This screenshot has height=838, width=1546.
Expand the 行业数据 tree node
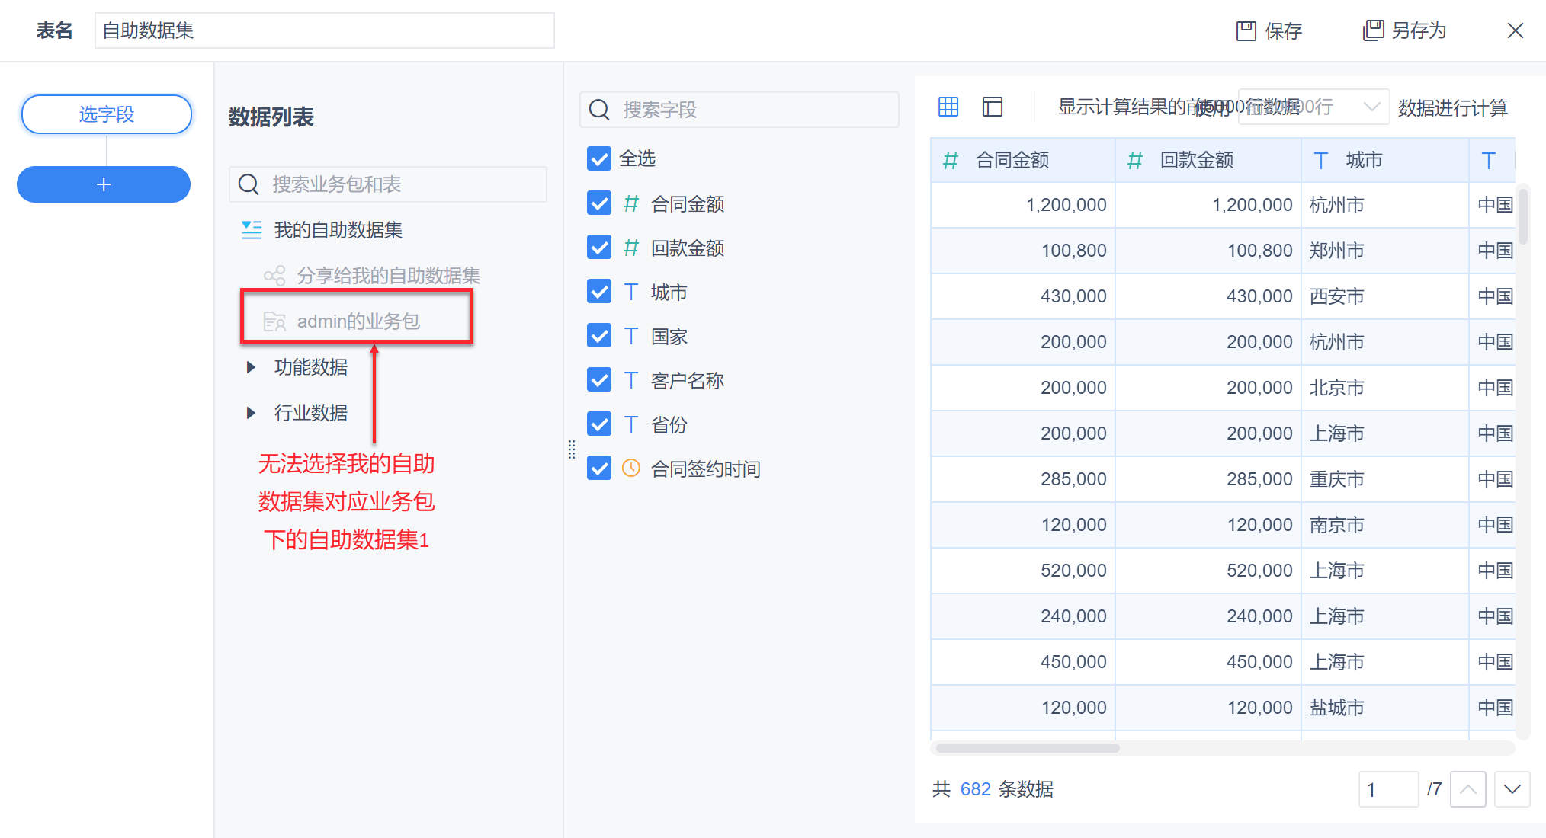(x=251, y=413)
